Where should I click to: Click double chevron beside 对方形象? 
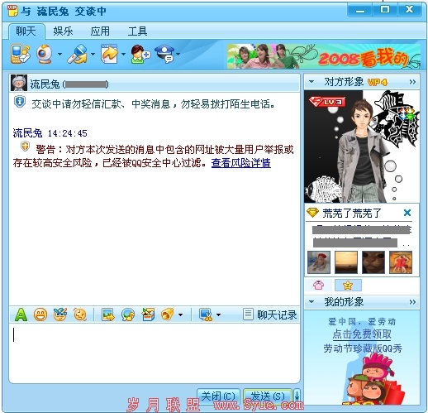[412, 82]
